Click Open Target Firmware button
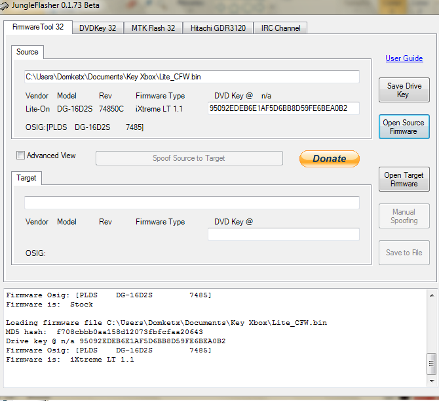This screenshot has width=439, height=401. (x=404, y=179)
